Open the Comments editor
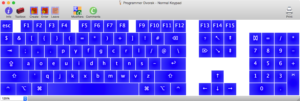 (x=93, y=12)
